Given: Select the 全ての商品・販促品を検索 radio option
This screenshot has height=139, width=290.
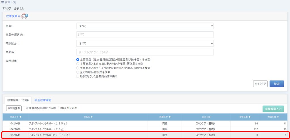Looking at the screenshot, I should click(x=78, y=72).
